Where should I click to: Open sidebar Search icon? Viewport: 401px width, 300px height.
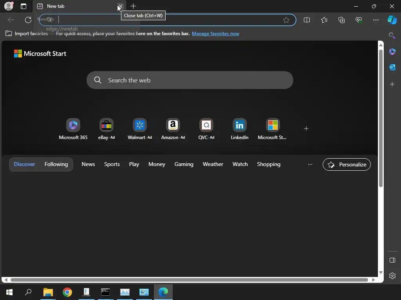point(392,36)
